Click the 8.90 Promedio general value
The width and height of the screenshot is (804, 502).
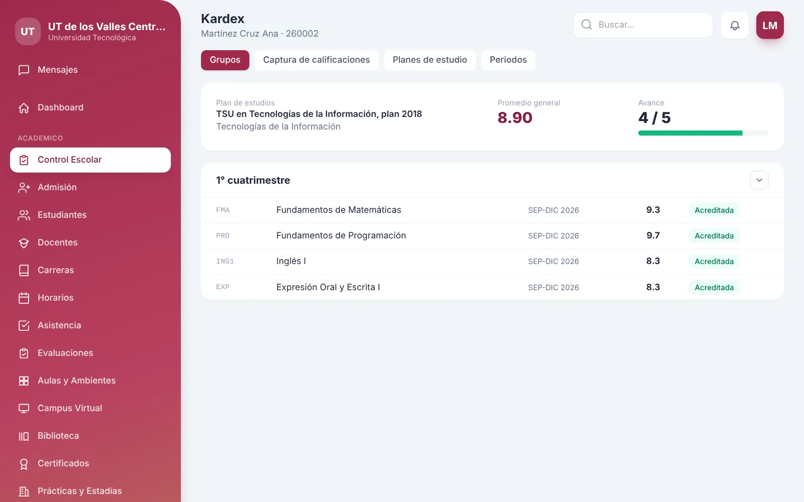coord(515,118)
